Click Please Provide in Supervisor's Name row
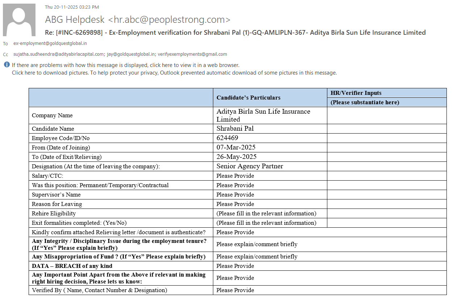 pyautogui.click(x=235, y=195)
